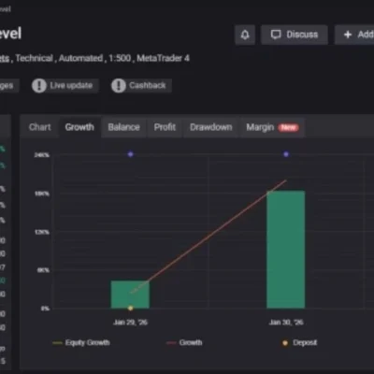Click the tall green Jan 30 bar

click(286, 250)
